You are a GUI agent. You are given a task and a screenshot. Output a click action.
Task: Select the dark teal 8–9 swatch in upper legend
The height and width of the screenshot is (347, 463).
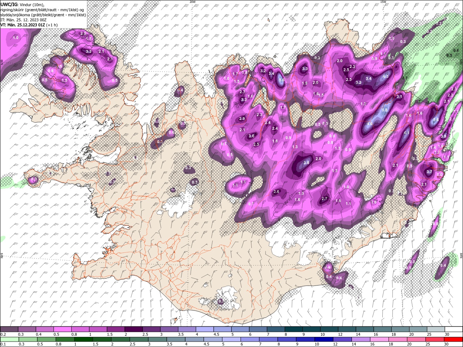pyautogui.click(x=293, y=329)
